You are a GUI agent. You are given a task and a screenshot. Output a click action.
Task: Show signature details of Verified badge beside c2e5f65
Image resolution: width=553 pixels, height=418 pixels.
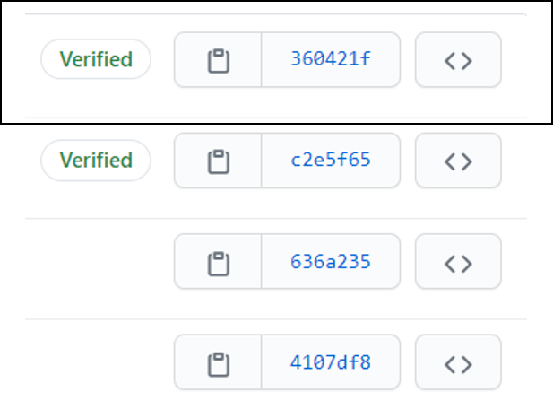(96, 161)
